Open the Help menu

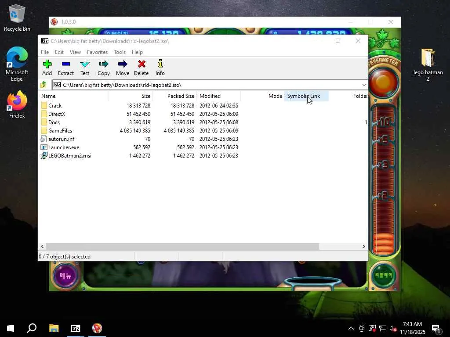(x=137, y=52)
